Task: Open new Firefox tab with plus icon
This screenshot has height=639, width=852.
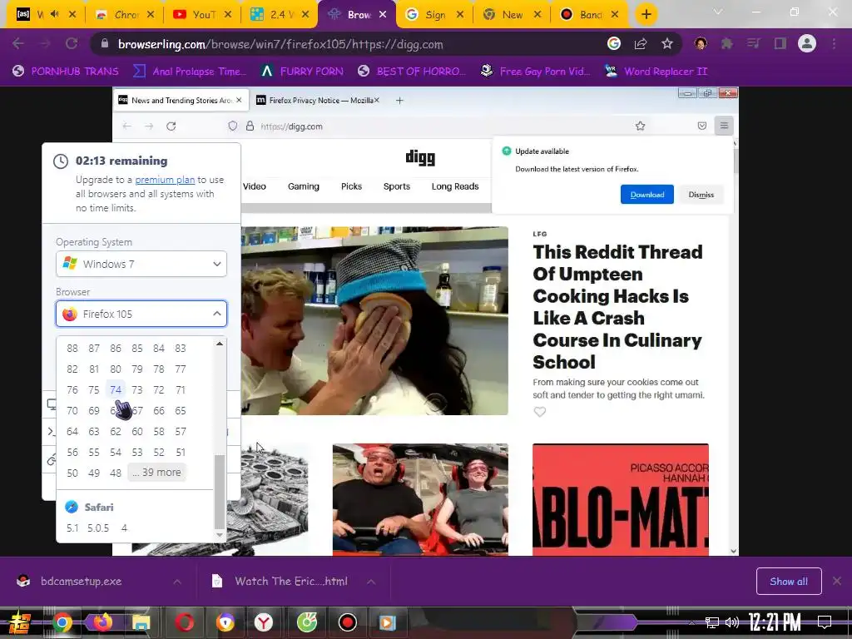Action: tap(399, 101)
